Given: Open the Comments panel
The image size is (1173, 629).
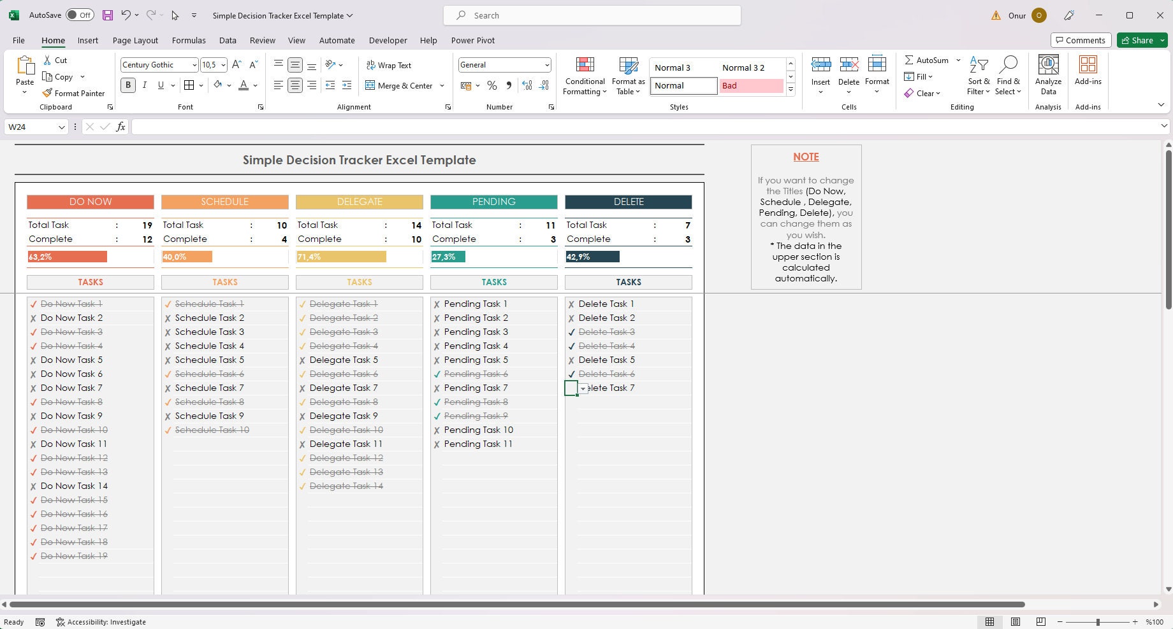Looking at the screenshot, I should [1081, 40].
